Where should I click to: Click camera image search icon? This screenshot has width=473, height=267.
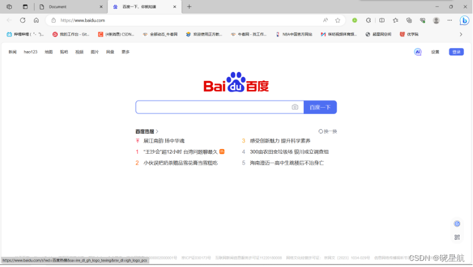click(x=295, y=107)
